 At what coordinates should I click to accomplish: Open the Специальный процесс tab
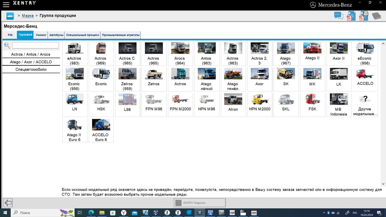(83, 35)
